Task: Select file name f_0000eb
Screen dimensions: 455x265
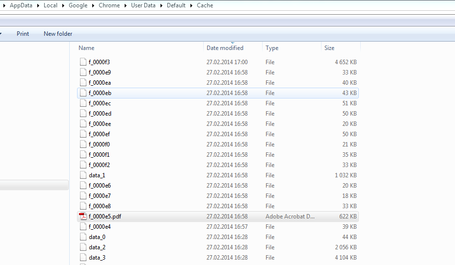Action: click(x=100, y=93)
